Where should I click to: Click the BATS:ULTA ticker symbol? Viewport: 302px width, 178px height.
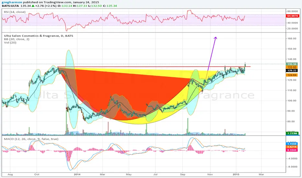[x=10, y=6]
